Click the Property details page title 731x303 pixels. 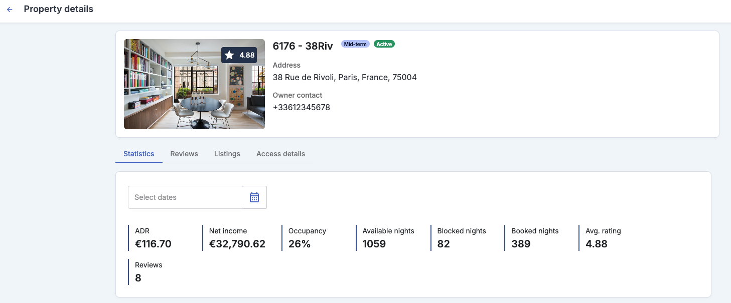click(59, 9)
